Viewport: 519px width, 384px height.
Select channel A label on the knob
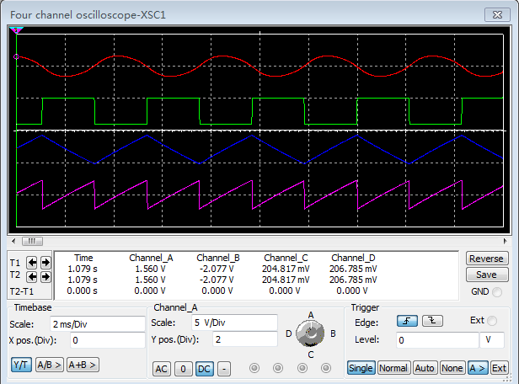(310, 315)
